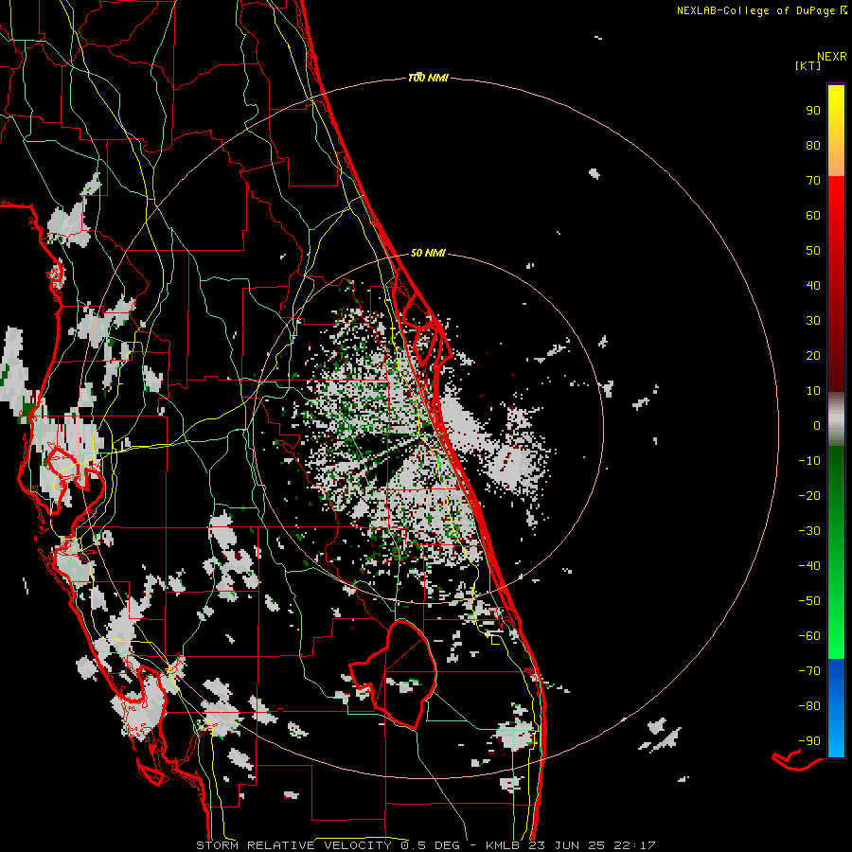Click the -50 value on the velocity scale
This screenshot has height=852, width=852.
click(809, 601)
